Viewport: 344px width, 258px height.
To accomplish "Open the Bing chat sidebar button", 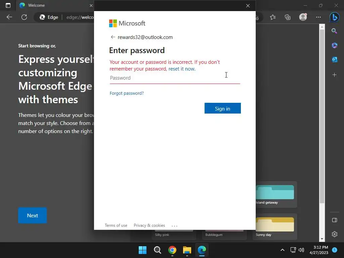I will [334, 17].
